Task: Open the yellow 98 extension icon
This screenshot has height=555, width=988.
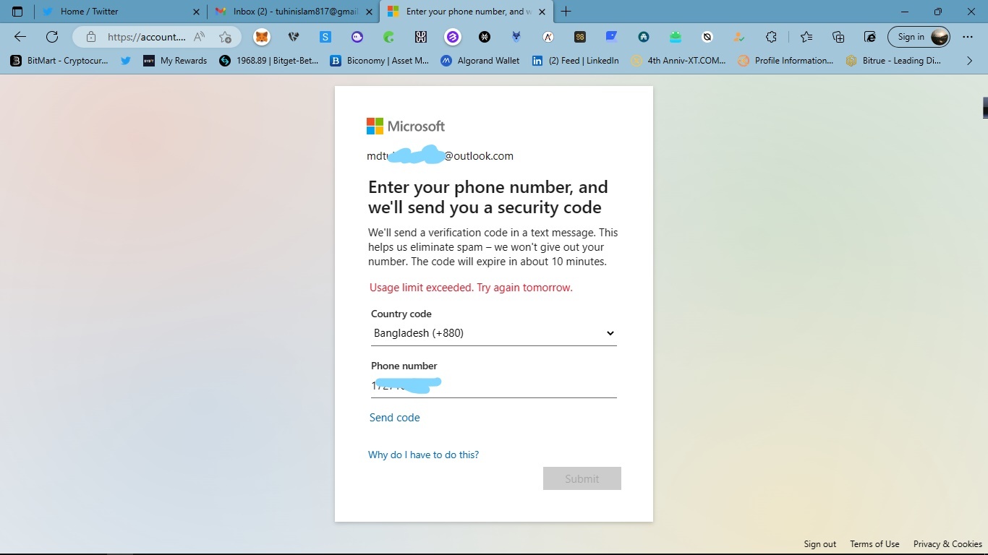Action: (x=580, y=37)
